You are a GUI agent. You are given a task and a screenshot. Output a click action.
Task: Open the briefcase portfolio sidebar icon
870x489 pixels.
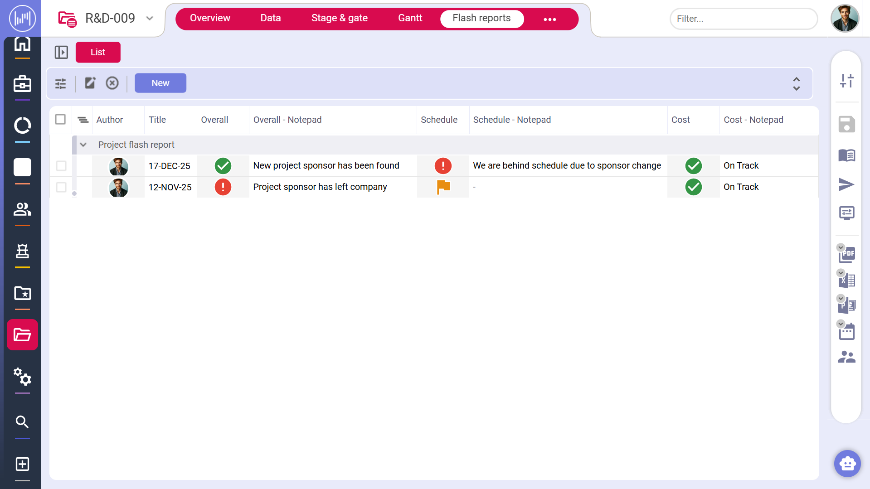(22, 84)
